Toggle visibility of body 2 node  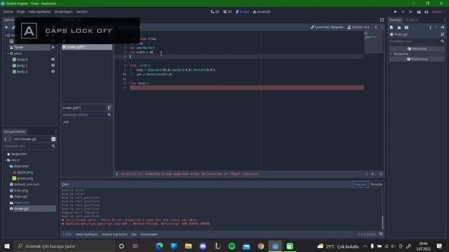pyautogui.click(x=53, y=71)
